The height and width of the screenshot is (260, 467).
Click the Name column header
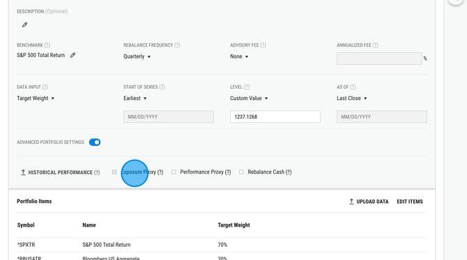[x=89, y=225]
